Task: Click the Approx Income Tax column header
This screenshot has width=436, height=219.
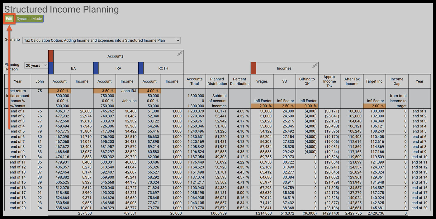Action: coord(329,81)
